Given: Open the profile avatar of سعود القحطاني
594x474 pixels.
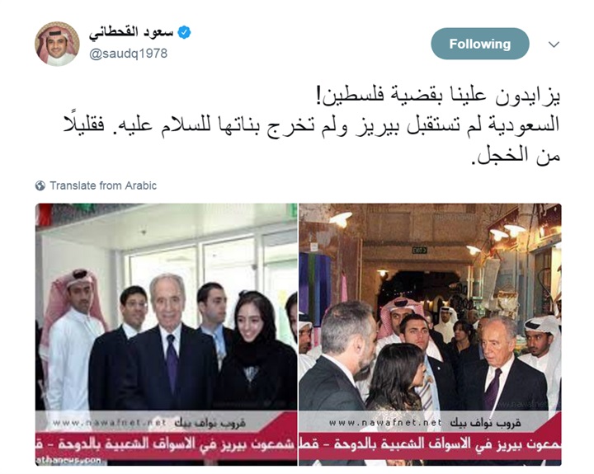Looking at the screenshot, I should [57, 44].
